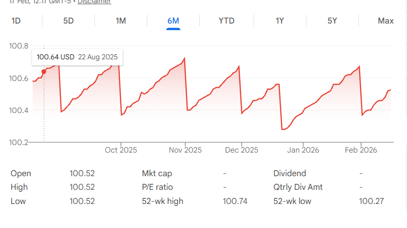Click the 52-wk high value 100.74
The image size is (407, 228).
click(x=235, y=201)
